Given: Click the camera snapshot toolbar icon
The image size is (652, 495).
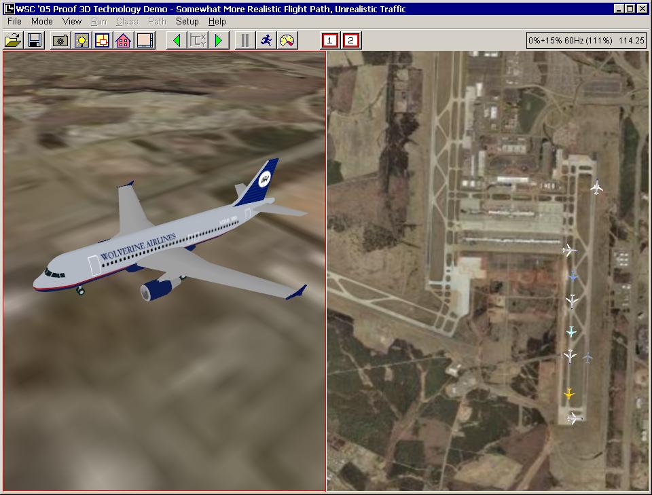Looking at the screenshot, I should (x=60, y=41).
